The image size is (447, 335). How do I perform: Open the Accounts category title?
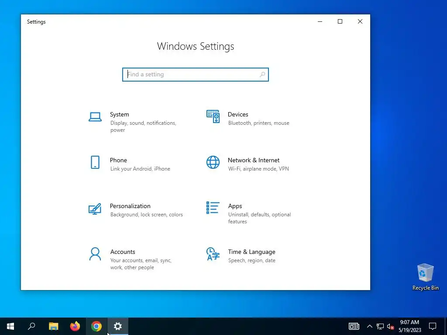(x=123, y=252)
